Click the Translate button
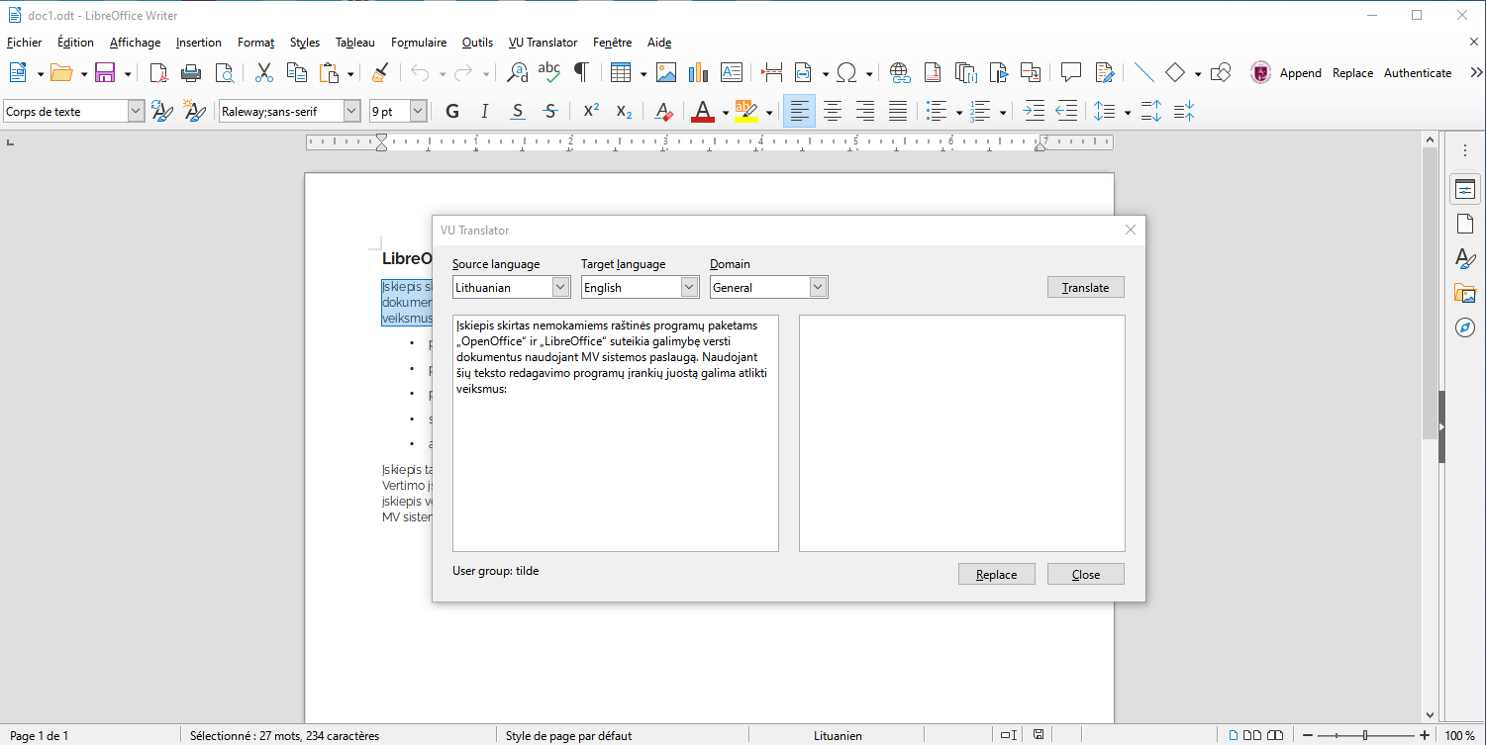Viewport: 1486px width, 745px height. 1086,288
